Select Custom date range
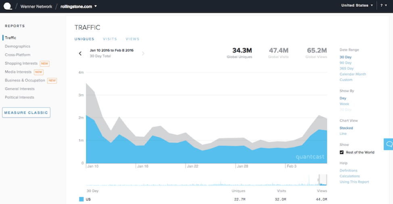The image size is (393, 204). (346, 80)
